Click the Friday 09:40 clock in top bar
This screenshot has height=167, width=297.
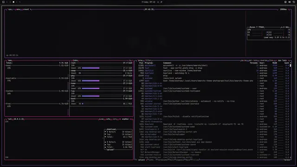tap(148, 2)
